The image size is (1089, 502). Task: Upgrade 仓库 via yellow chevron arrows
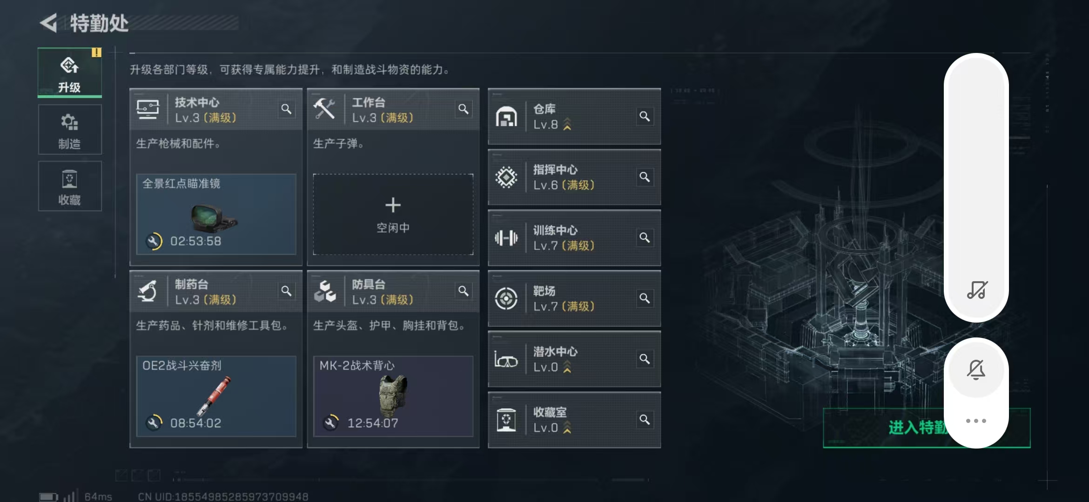[x=567, y=125]
